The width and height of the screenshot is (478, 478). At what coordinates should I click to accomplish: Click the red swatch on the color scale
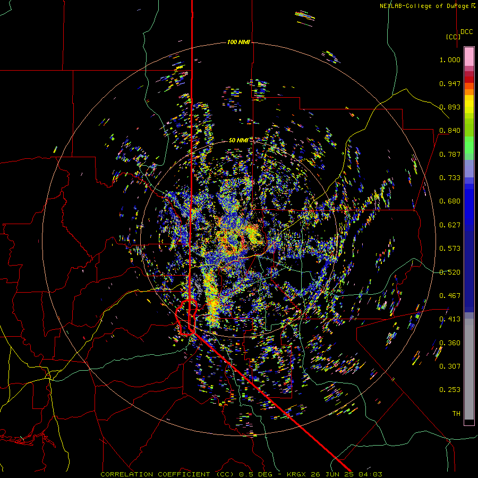[469, 79]
